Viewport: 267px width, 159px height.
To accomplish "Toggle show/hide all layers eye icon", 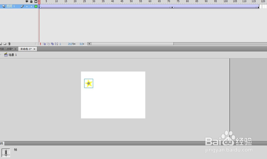I will tap(27, 1).
